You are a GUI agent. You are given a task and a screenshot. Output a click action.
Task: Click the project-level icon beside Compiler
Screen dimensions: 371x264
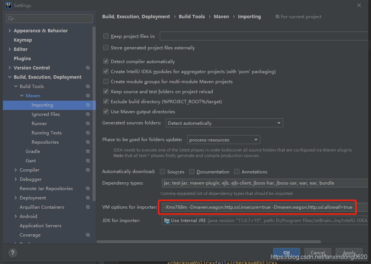pyautogui.click(x=88, y=170)
